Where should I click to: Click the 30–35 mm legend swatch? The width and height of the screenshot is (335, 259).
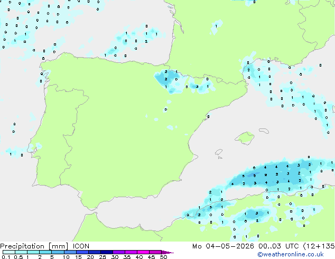coord(119,252)
